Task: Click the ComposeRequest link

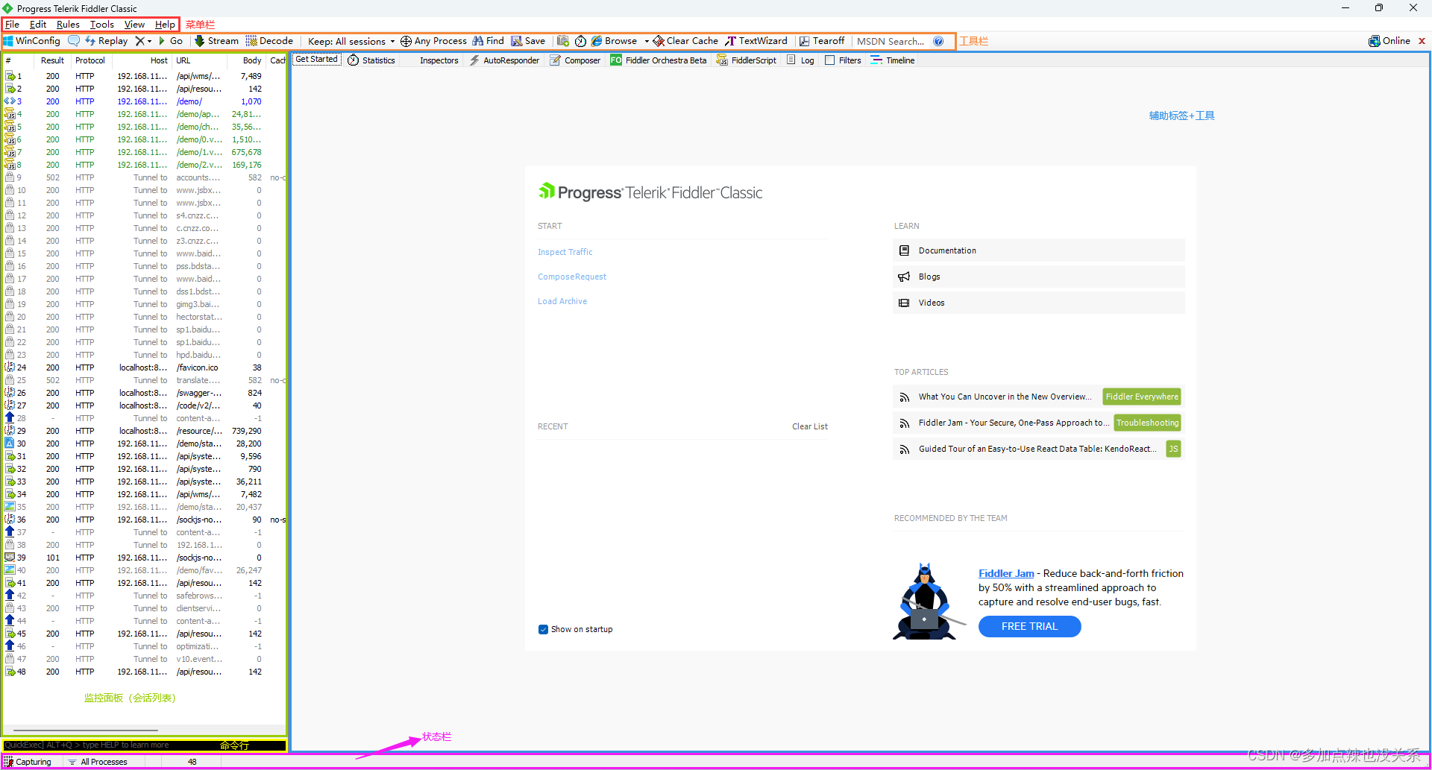Action: point(572,277)
